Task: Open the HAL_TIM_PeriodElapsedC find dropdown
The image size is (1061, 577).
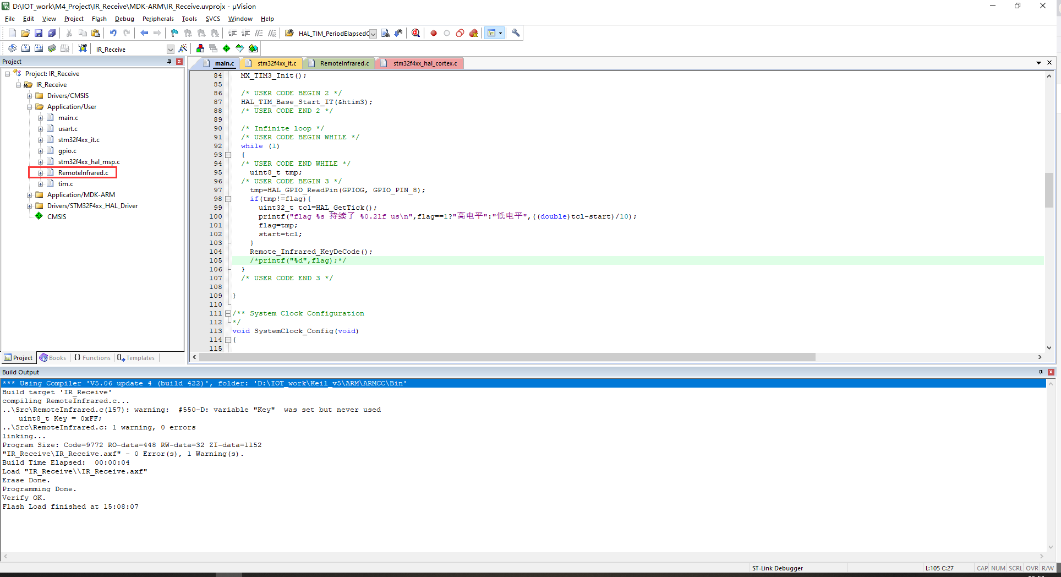Action: pyautogui.click(x=373, y=34)
